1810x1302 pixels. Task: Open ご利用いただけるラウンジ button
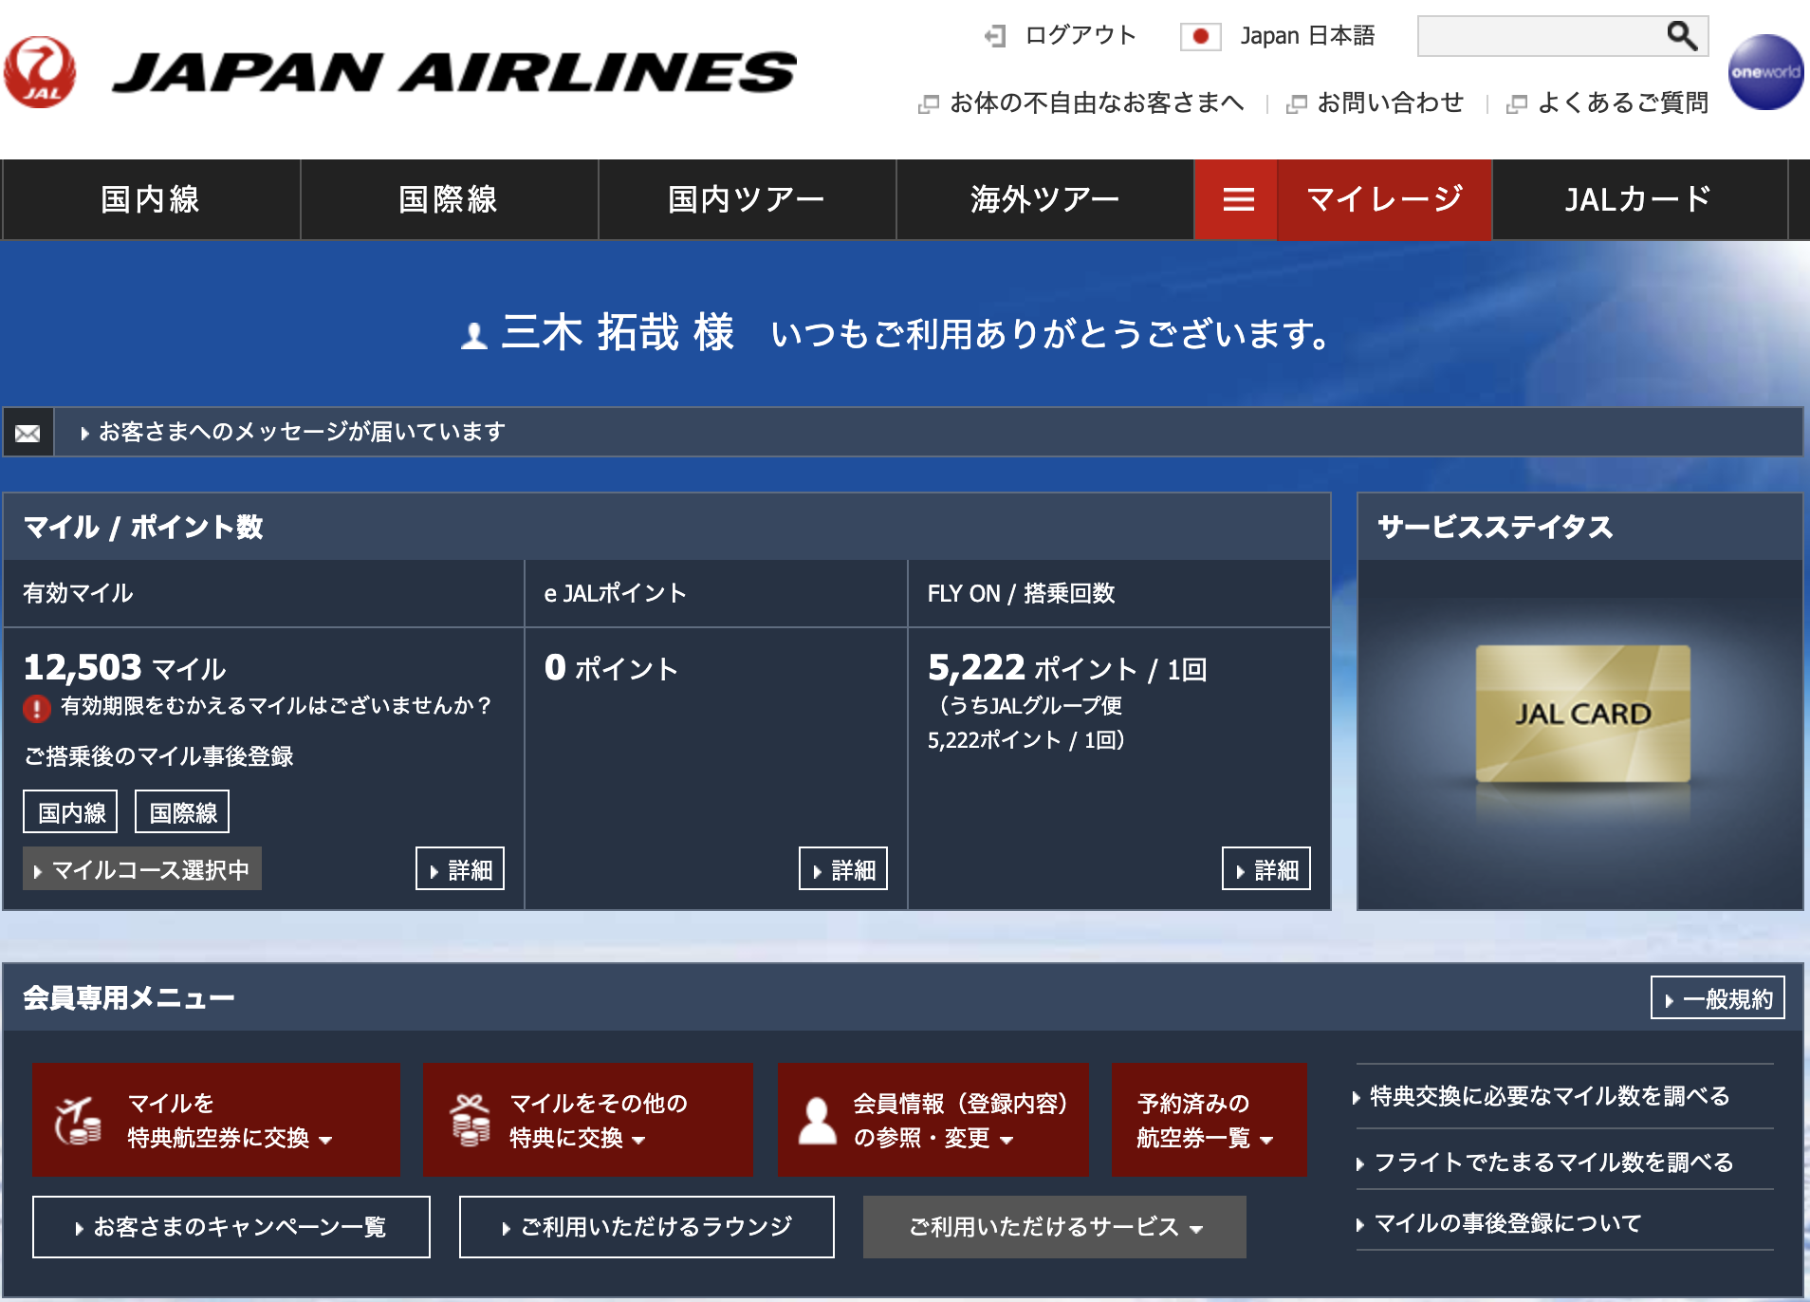point(647,1227)
